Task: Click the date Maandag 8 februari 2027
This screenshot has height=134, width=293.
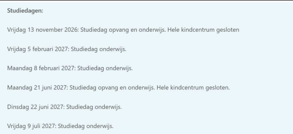Action: 41,68
